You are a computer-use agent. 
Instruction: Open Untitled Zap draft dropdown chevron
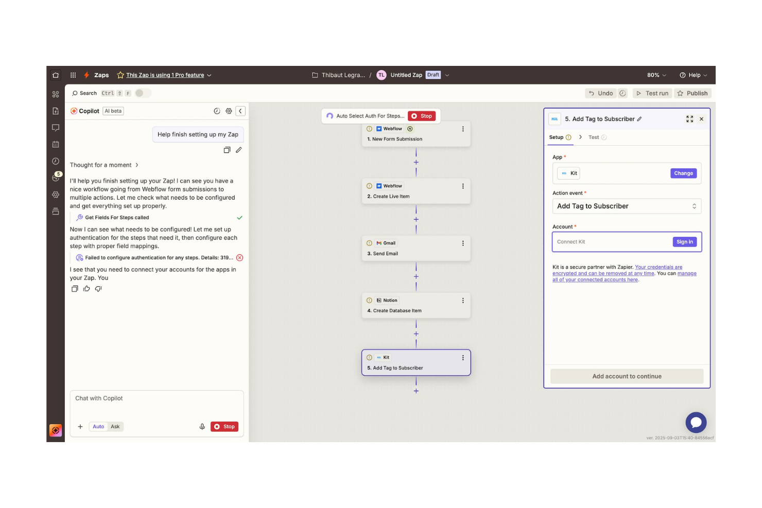point(447,75)
